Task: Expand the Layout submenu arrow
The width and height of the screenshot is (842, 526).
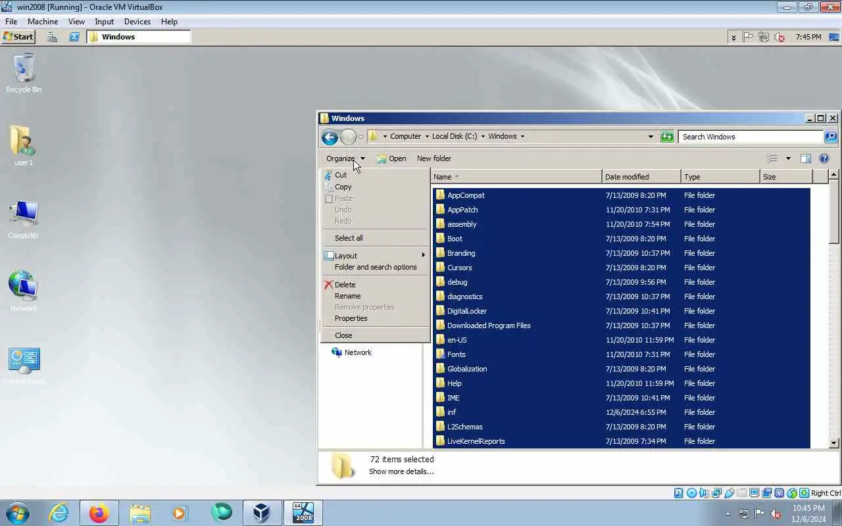Action: coord(424,255)
